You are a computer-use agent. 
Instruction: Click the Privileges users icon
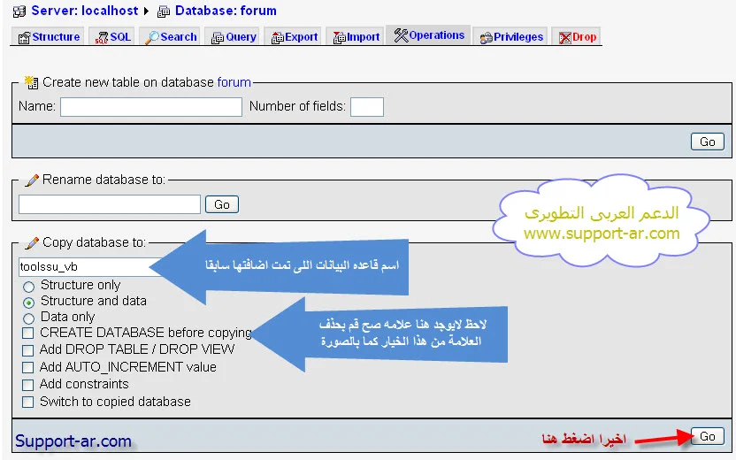(487, 37)
